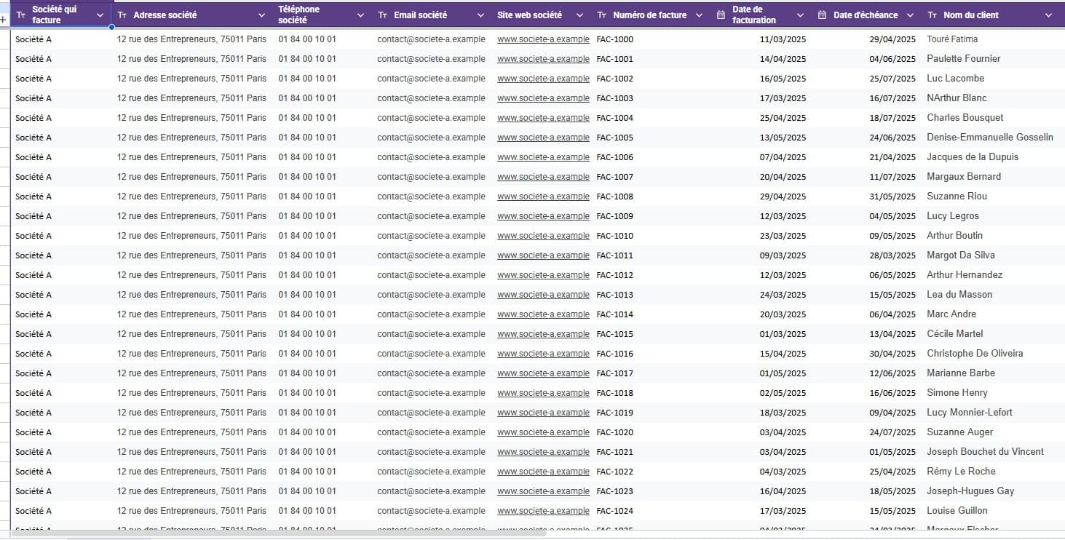This screenshot has width=1065, height=540.
Task: Select the due date 24/07/2025
Action: [892, 432]
